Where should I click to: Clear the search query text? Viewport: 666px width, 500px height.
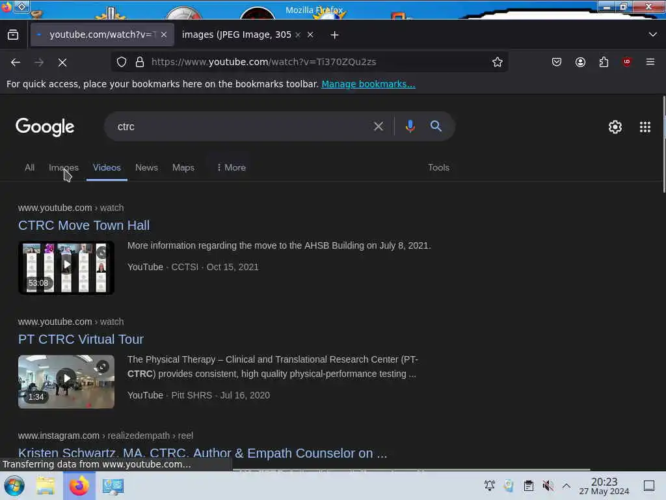[x=379, y=126]
